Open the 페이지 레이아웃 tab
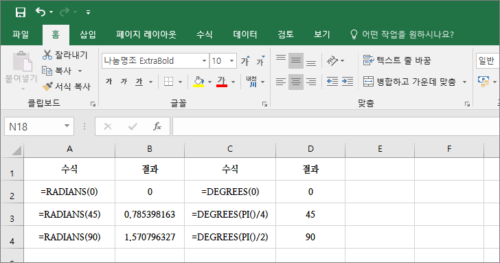 pyautogui.click(x=146, y=34)
